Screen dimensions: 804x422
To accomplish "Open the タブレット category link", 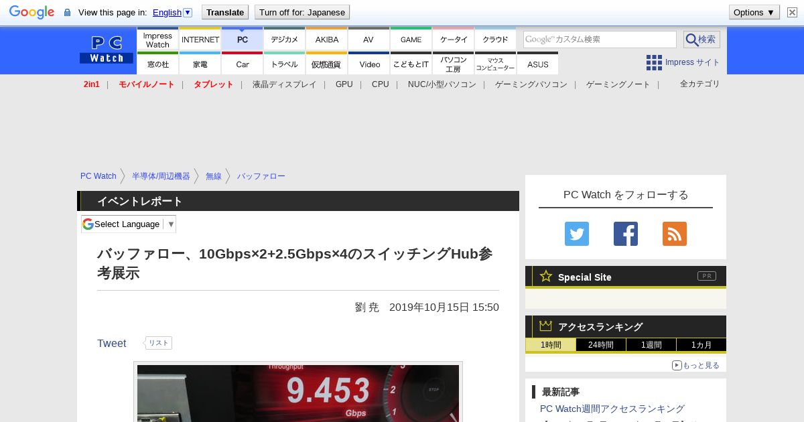I will [214, 84].
